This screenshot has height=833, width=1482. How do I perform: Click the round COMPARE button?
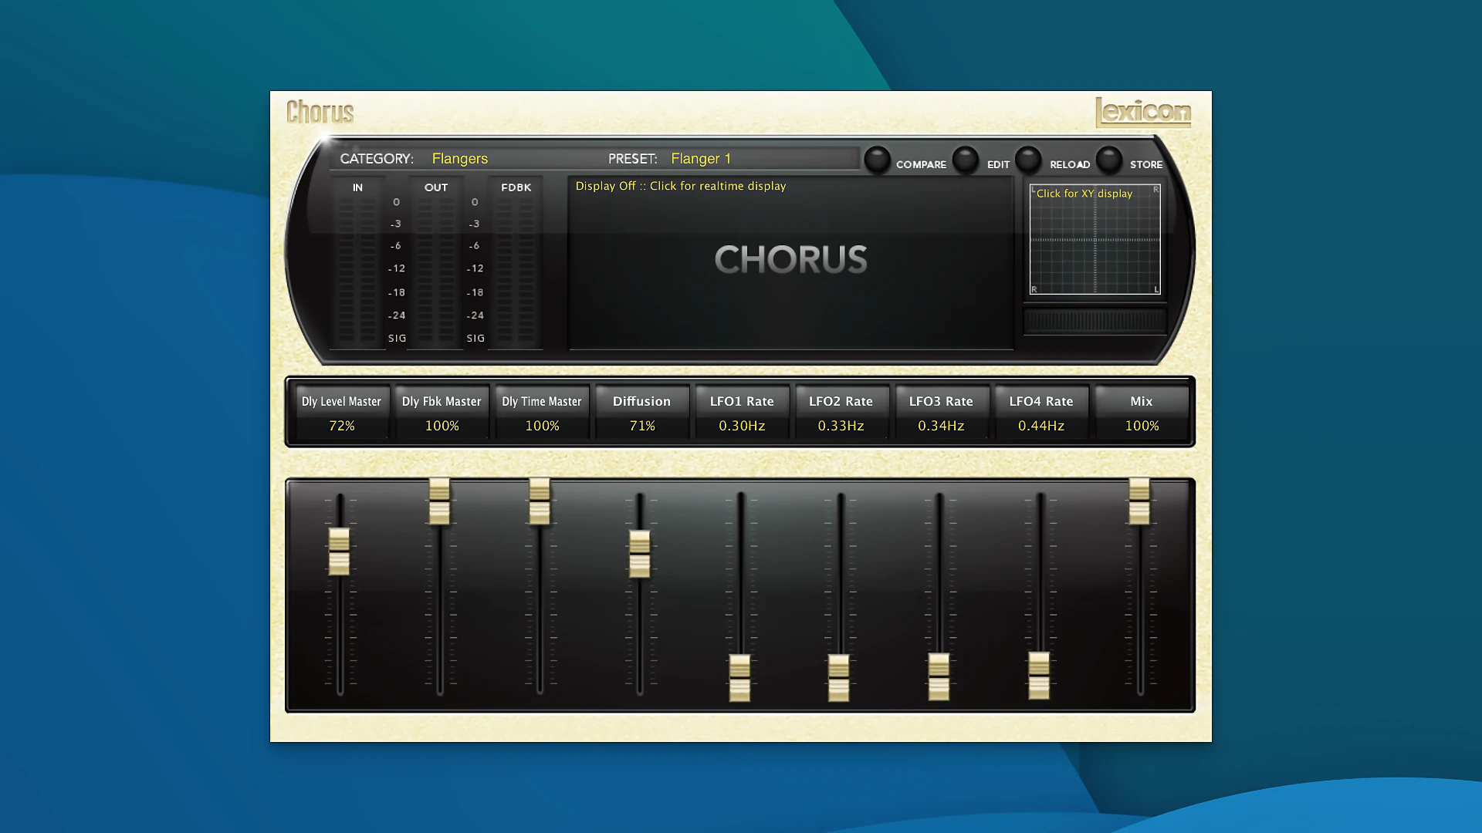point(877,160)
